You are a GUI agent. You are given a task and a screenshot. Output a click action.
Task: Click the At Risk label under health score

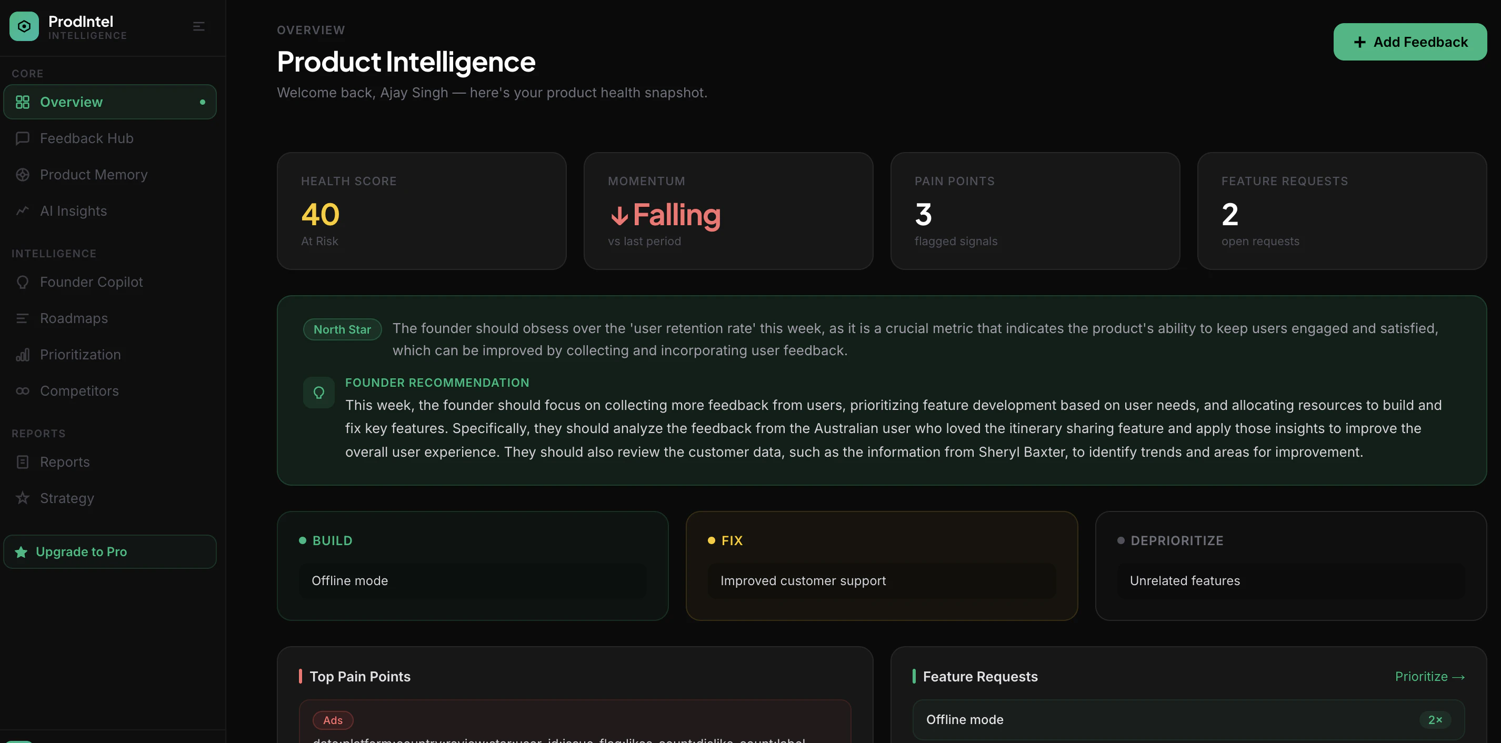pos(319,241)
